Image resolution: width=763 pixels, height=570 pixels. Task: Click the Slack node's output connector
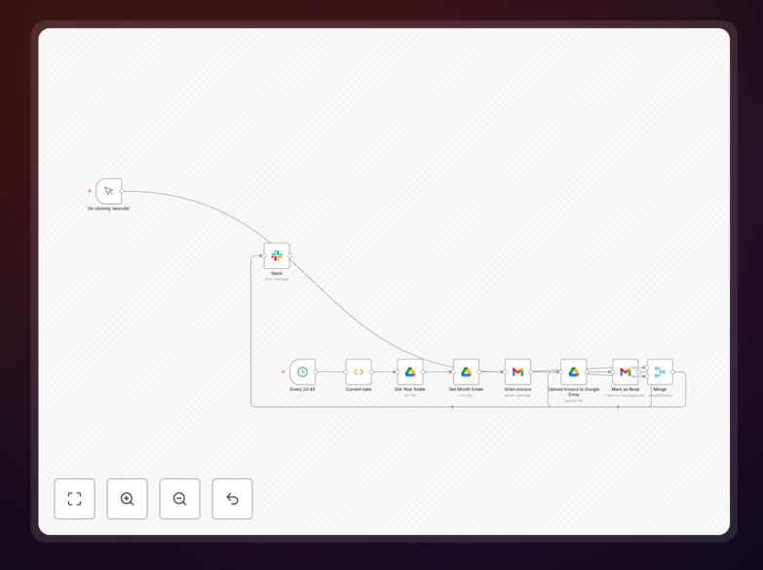pyautogui.click(x=290, y=255)
